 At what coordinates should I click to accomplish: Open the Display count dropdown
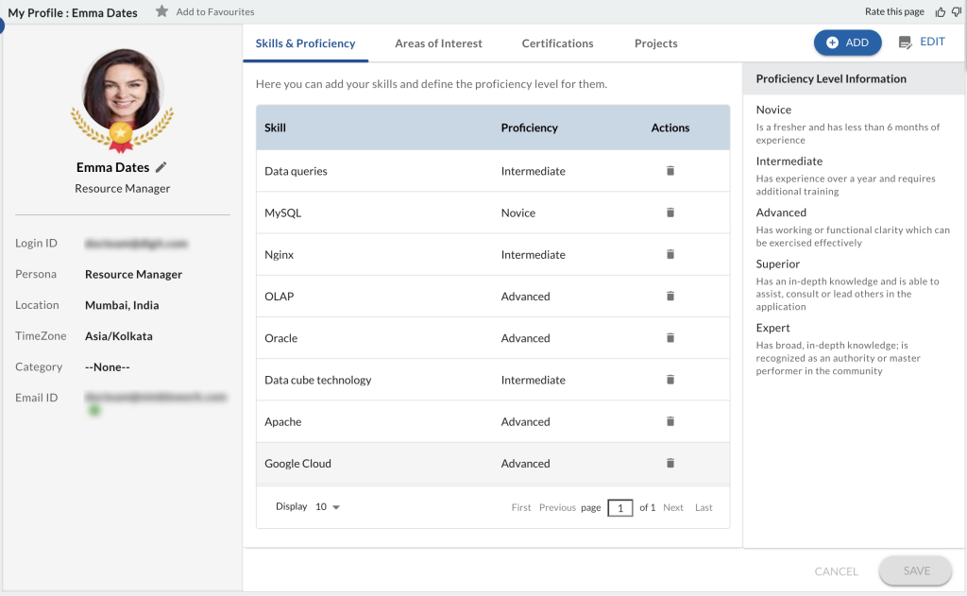328,507
